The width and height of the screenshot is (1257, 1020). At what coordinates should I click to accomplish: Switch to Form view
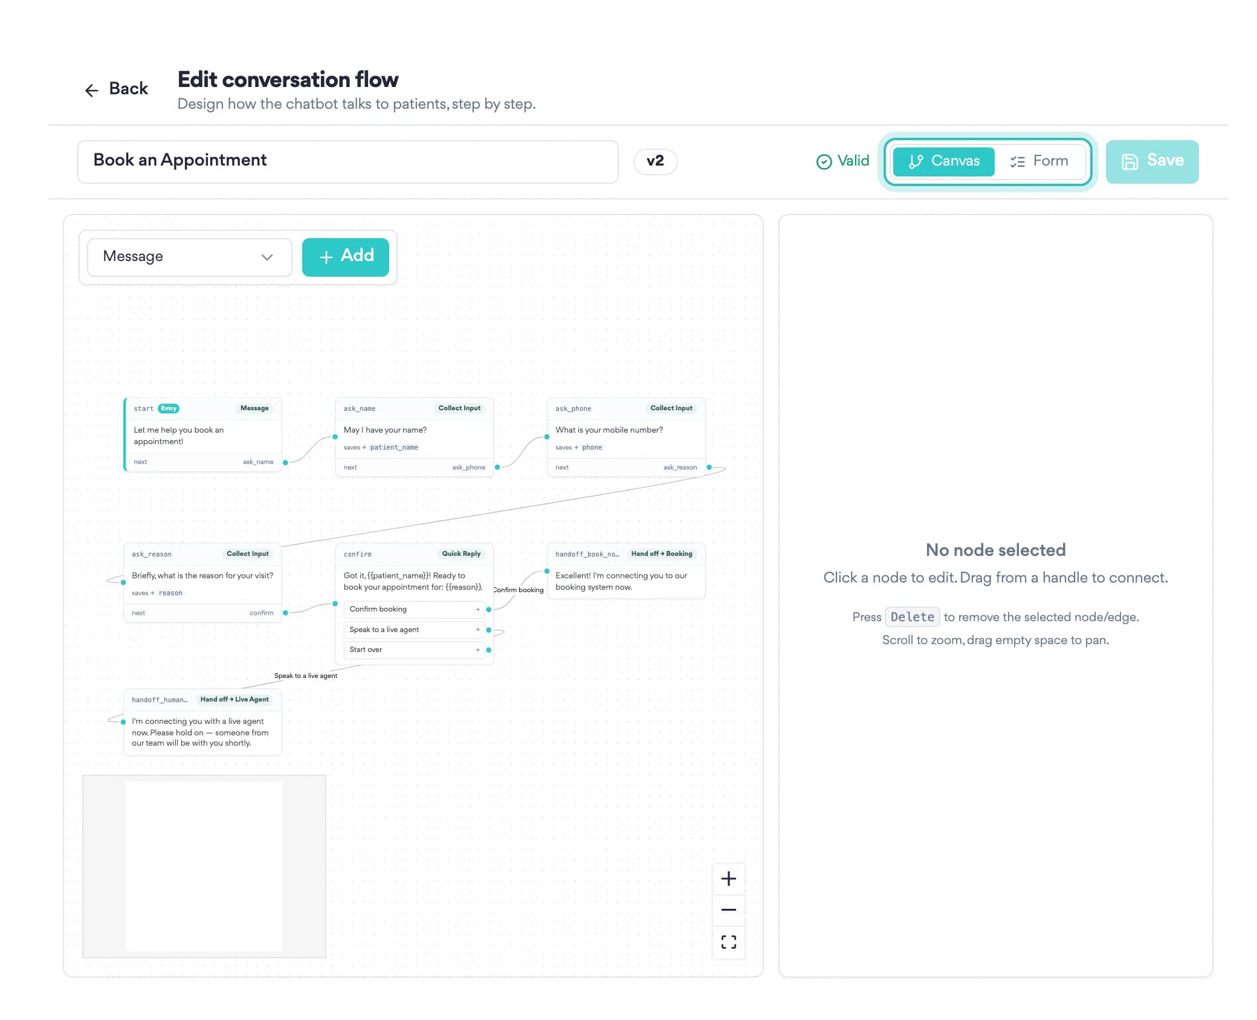1039,161
